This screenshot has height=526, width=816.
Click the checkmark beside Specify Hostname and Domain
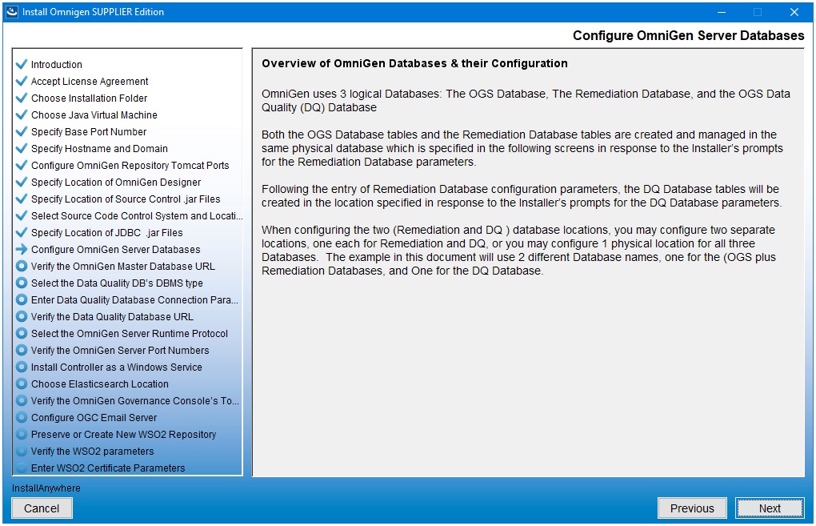(22, 148)
